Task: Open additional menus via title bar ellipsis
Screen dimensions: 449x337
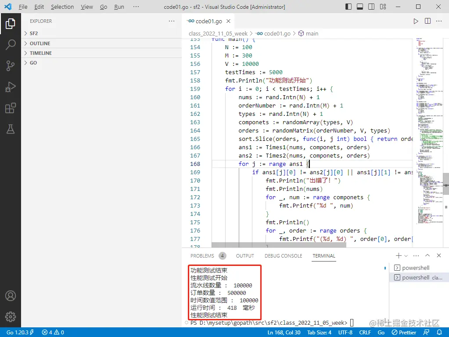Action: [136, 7]
